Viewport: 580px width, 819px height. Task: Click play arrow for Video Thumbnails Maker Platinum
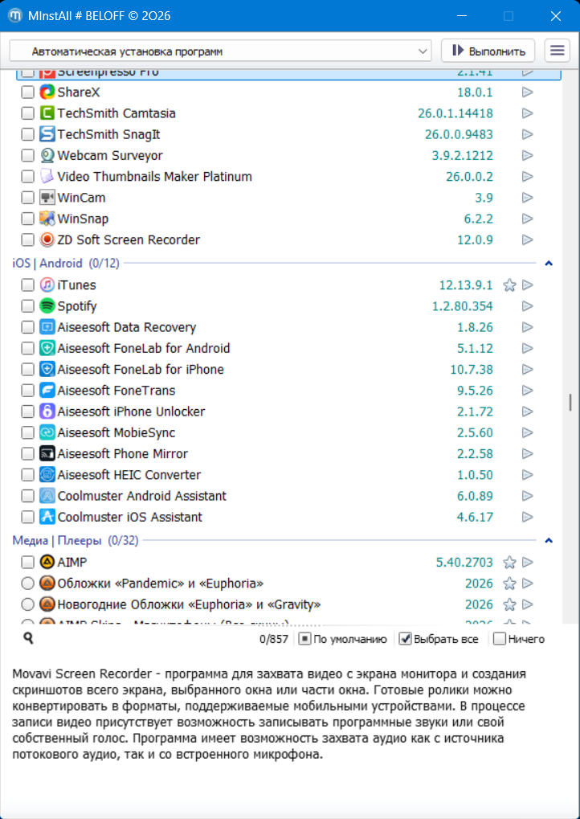528,177
